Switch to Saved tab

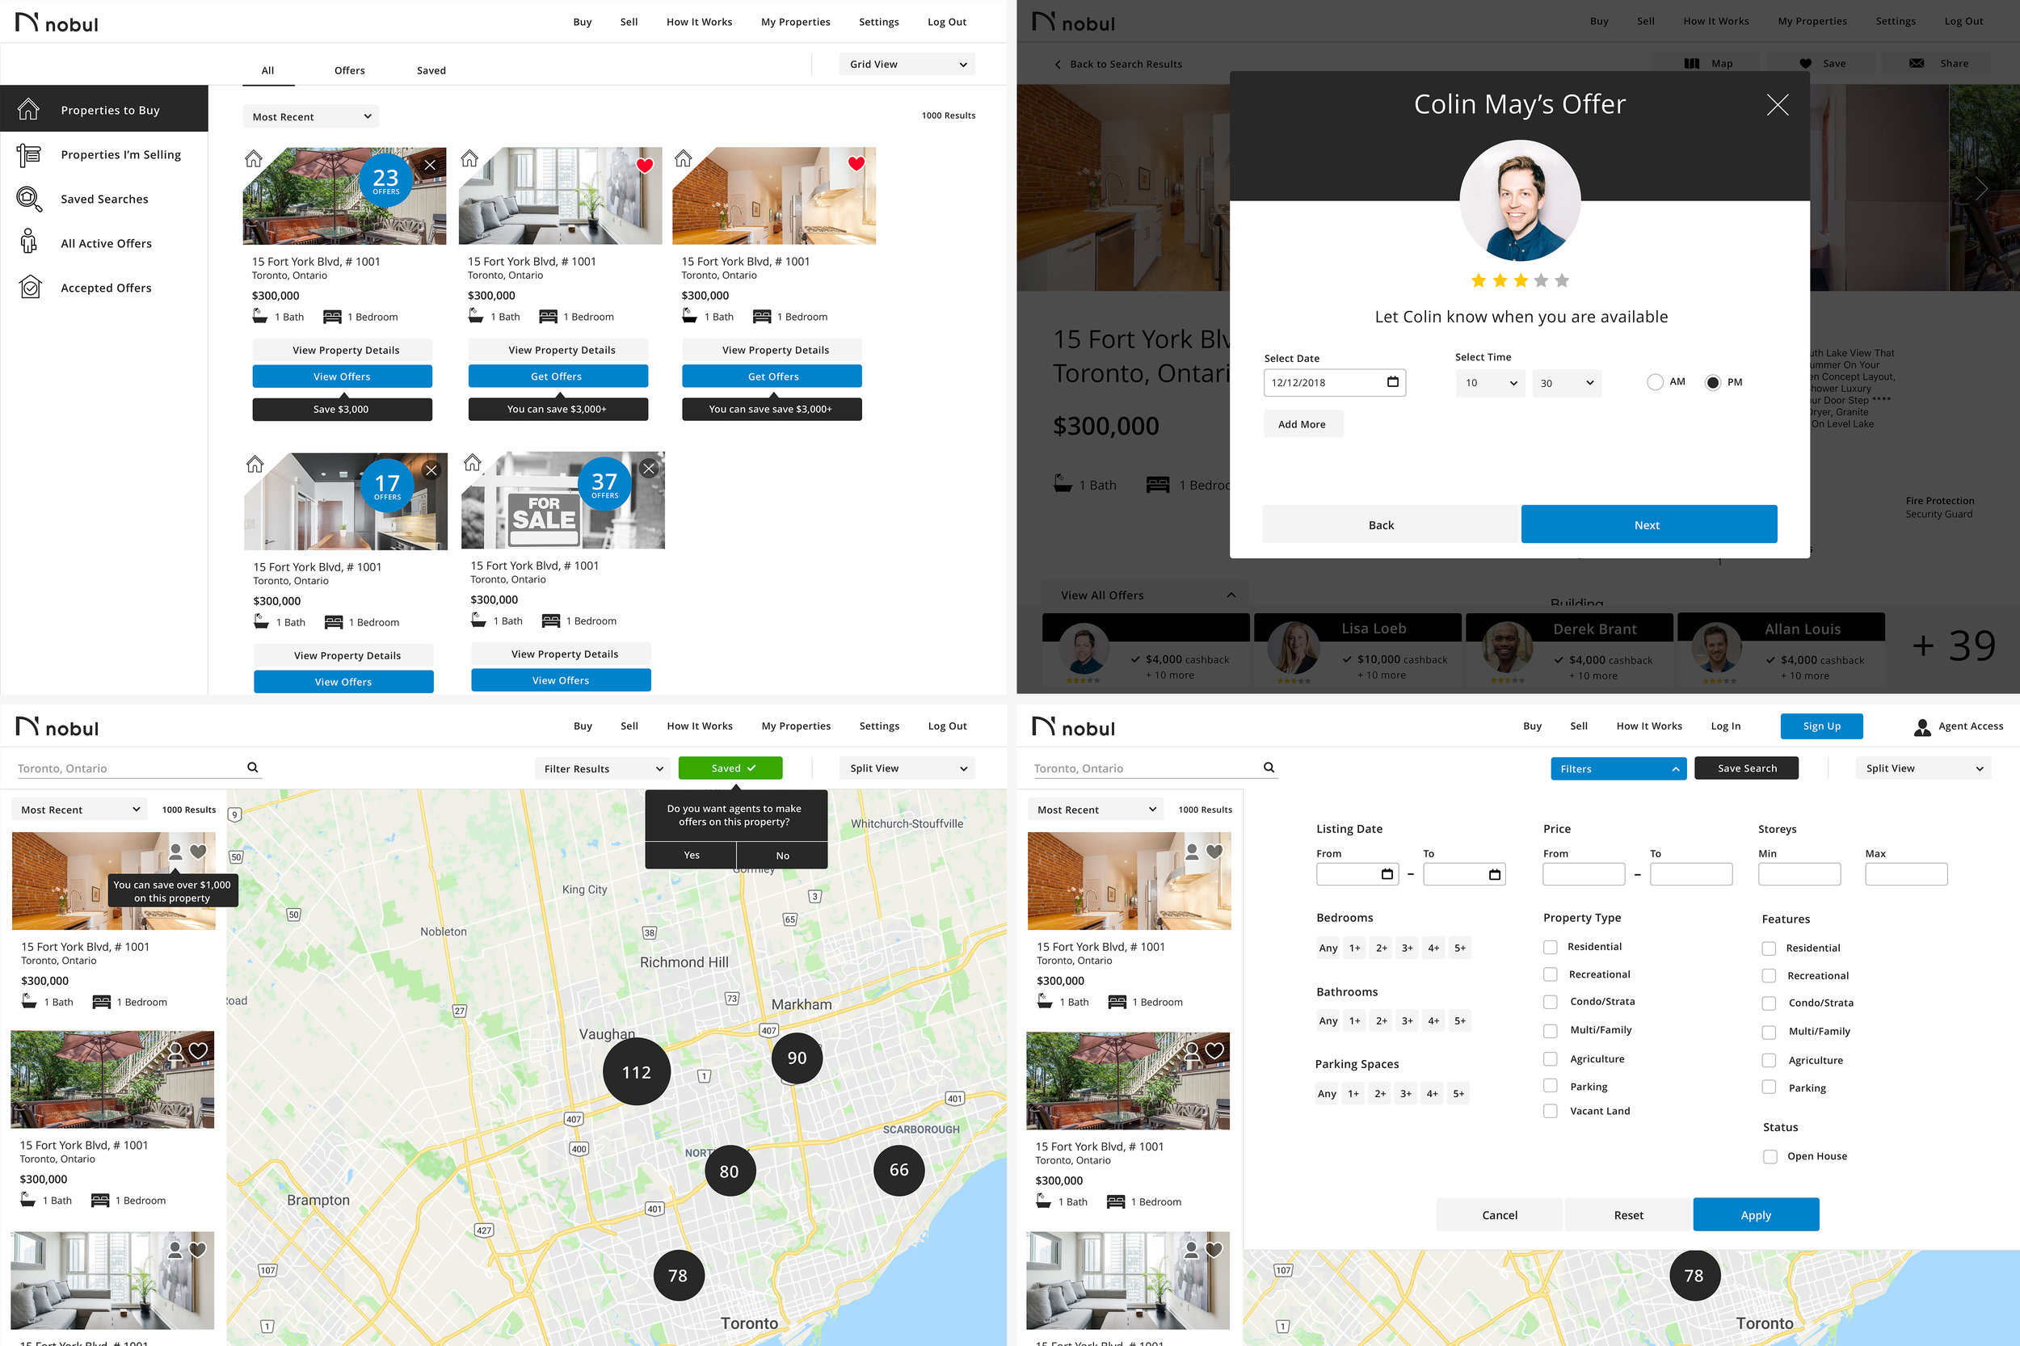tap(431, 70)
